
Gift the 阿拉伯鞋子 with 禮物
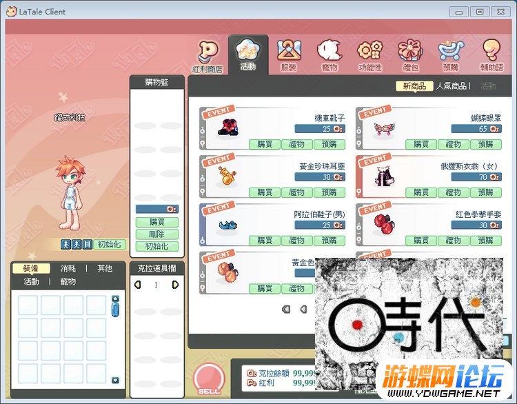pos(296,241)
